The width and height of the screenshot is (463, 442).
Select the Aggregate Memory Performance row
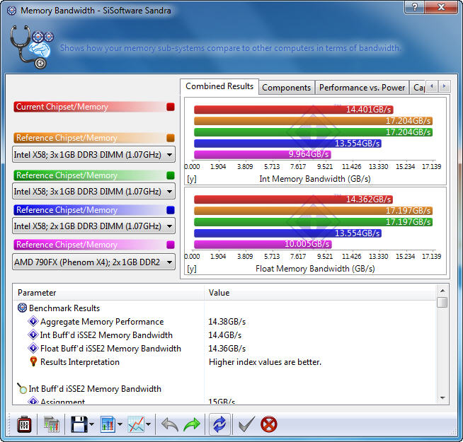pos(224,322)
